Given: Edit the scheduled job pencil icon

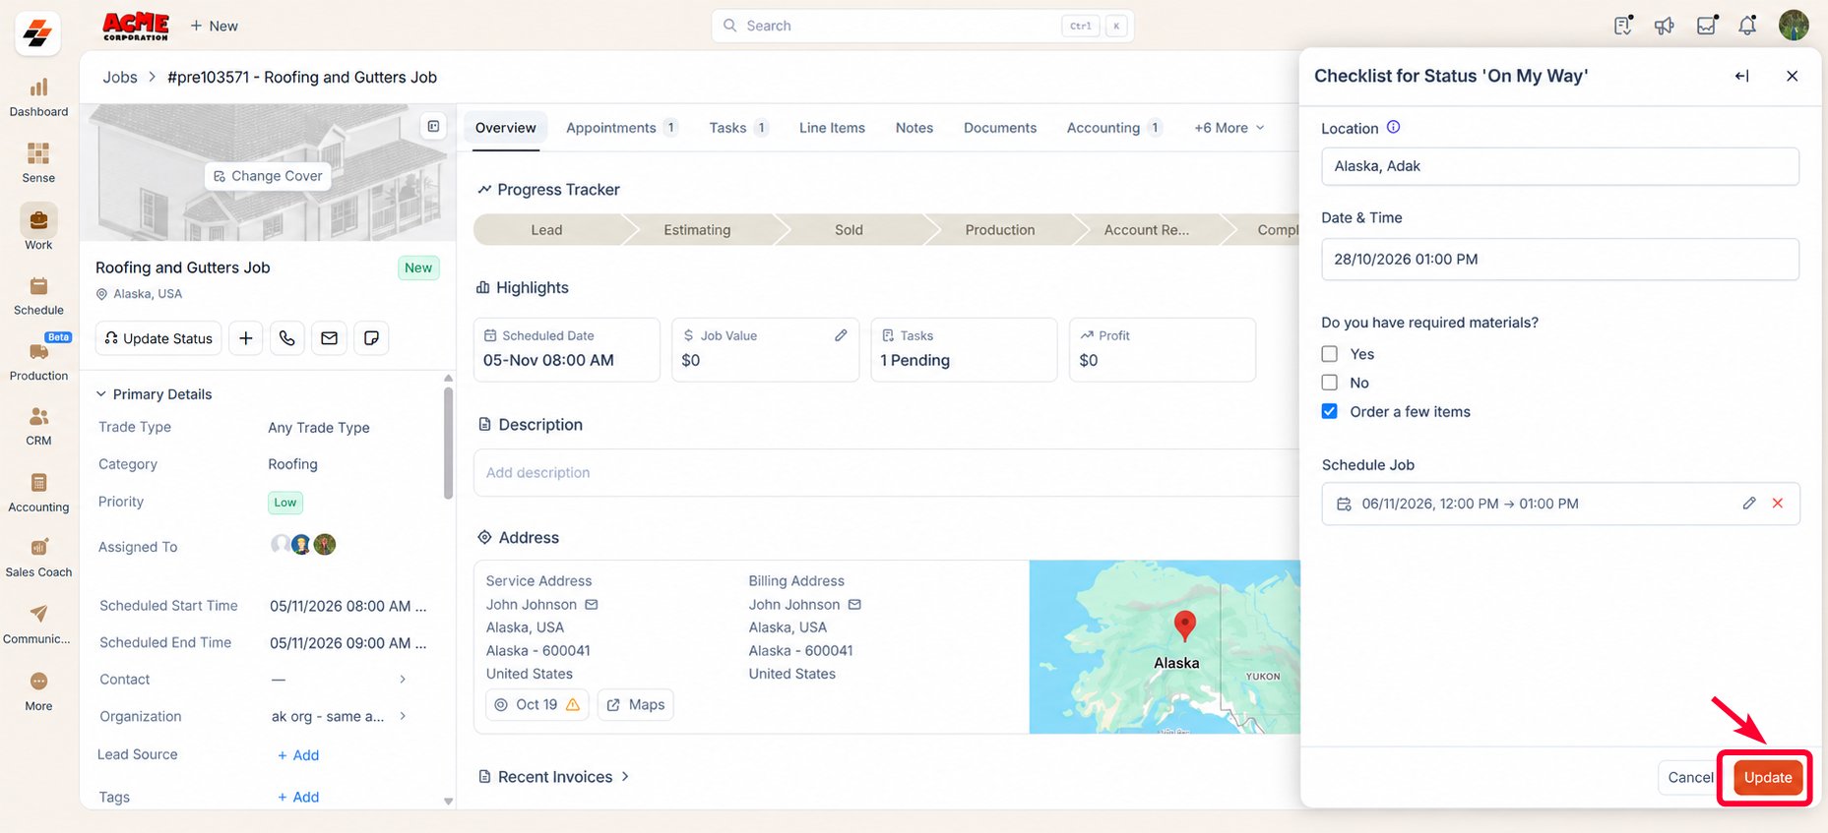Looking at the screenshot, I should coord(1749,504).
